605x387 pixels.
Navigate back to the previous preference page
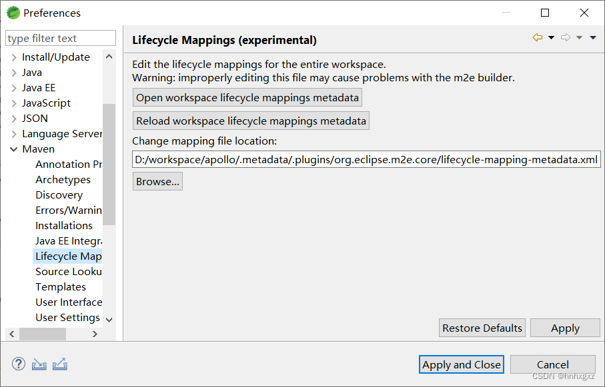pyautogui.click(x=538, y=37)
